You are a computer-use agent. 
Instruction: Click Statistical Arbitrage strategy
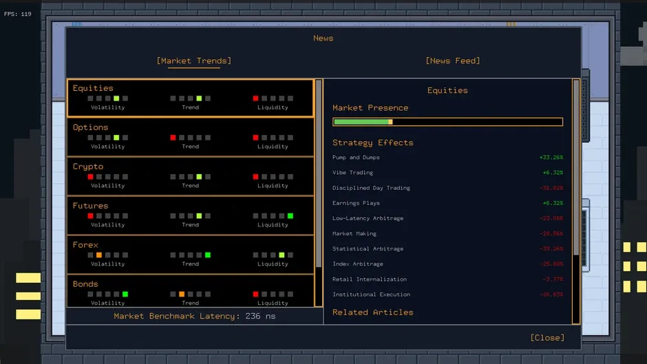click(368, 249)
